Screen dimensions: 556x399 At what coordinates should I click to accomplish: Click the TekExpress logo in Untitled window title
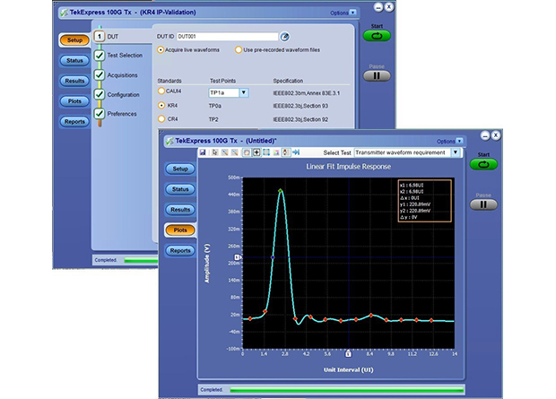coord(169,141)
